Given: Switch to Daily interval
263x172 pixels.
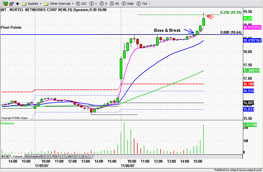Looking at the screenshot, I should click(x=128, y=4).
